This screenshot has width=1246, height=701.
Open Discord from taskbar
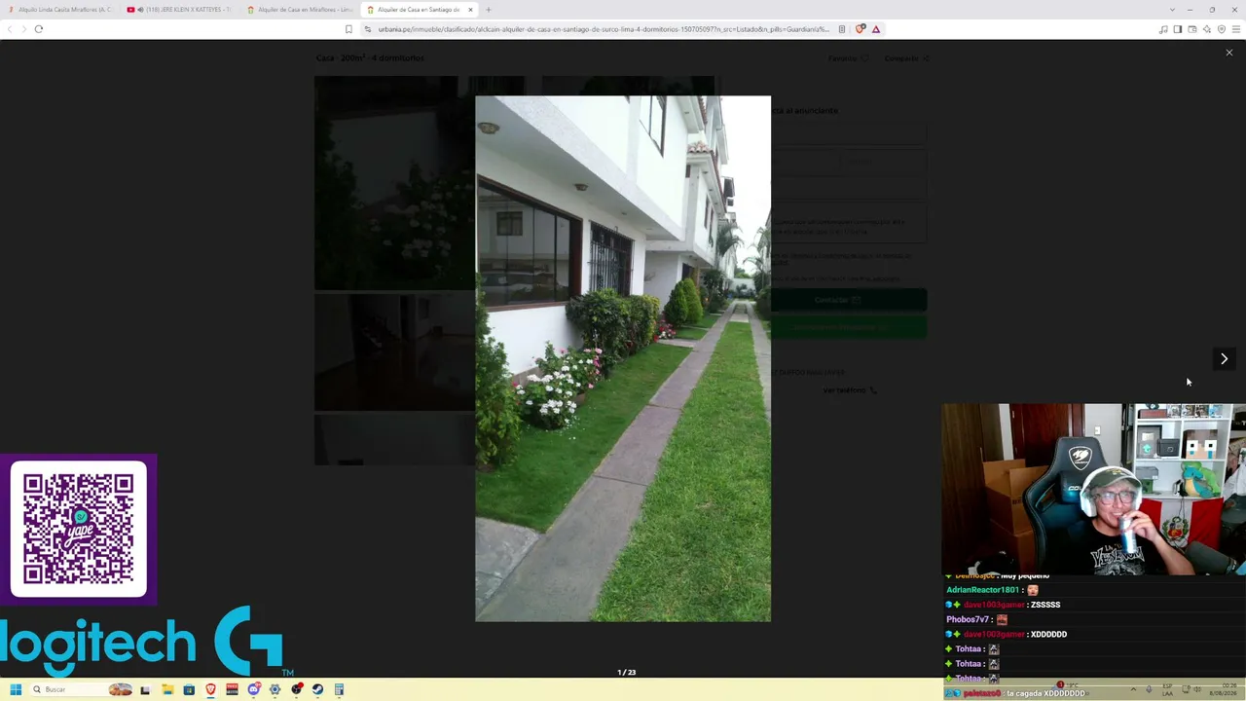(x=253, y=689)
